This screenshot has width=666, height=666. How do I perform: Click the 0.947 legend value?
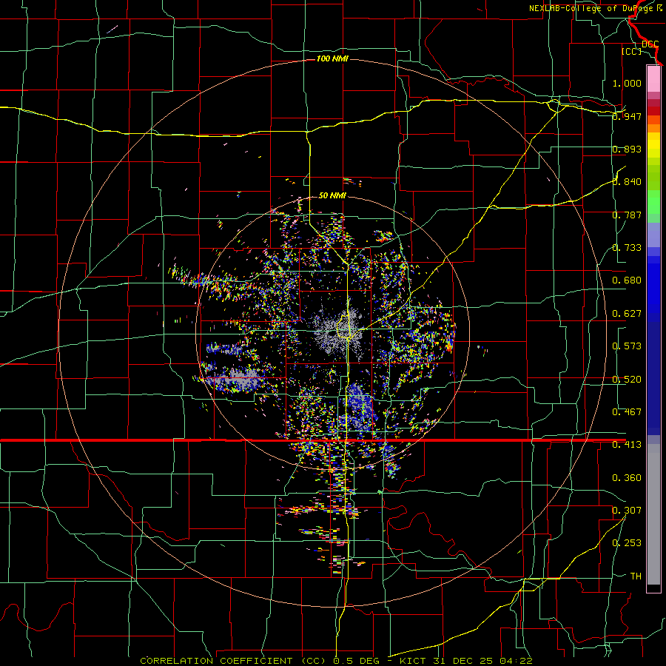627,116
